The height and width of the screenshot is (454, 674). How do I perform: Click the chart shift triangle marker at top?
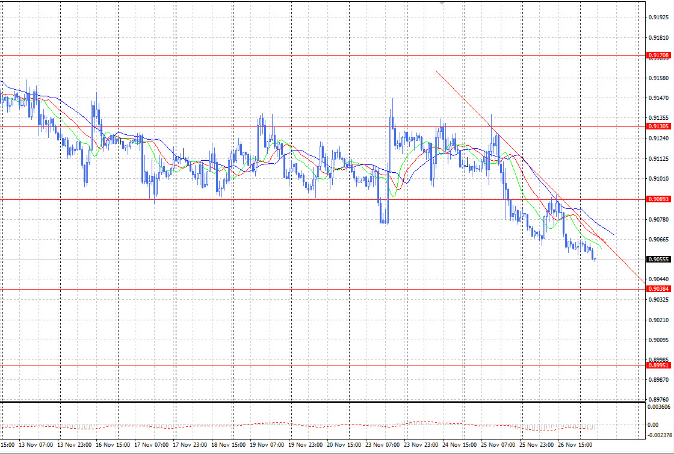[442, 3]
